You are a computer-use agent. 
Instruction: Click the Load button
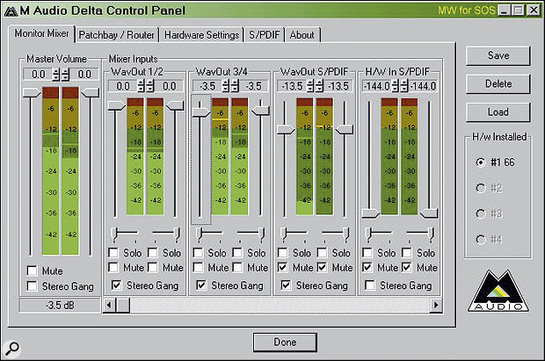tap(498, 112)
